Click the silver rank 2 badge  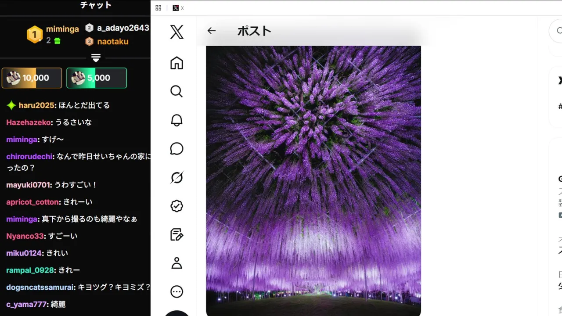pyautogui.click(x=89, y=28)
